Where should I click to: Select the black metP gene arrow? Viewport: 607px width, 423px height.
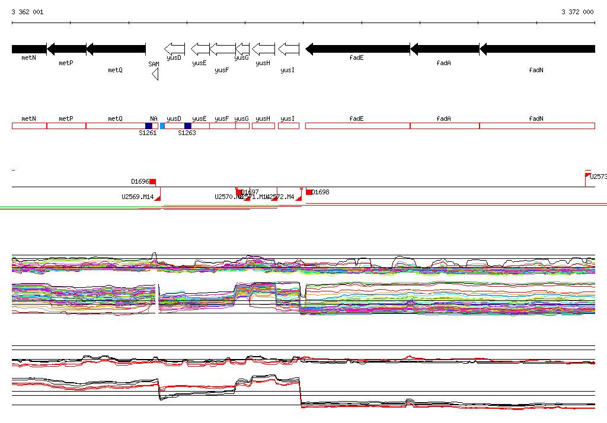point(66,49)
